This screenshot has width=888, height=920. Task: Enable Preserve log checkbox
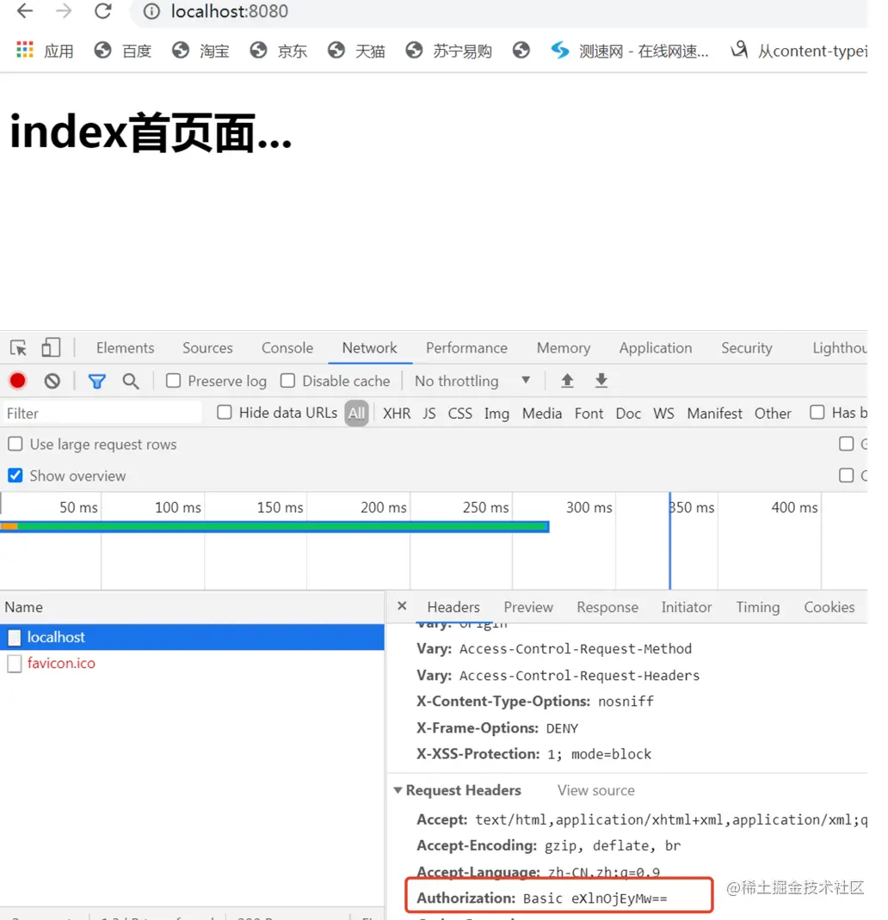pos(173,381)
